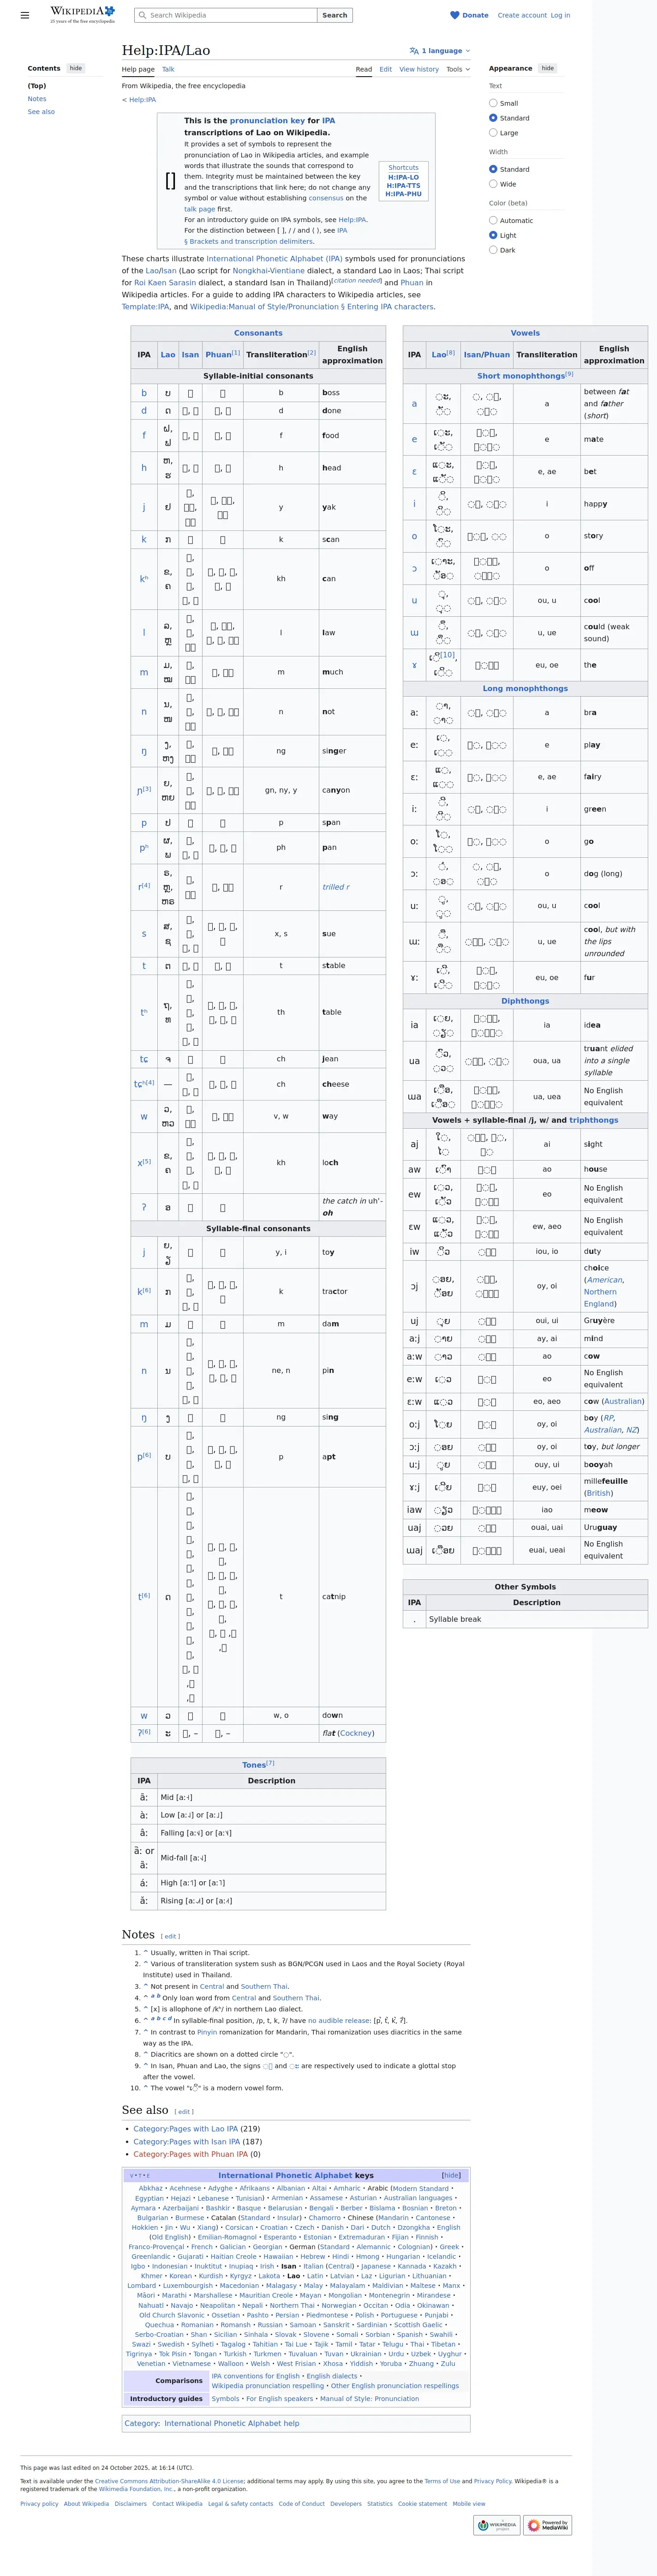Click Create account link

click(x=522, y=15)
